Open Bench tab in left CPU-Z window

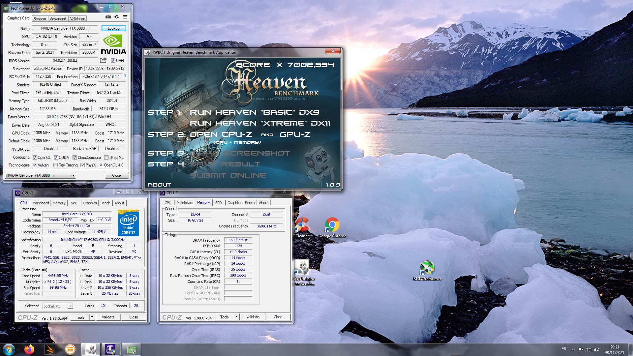pyautogui.click(x=105, y=203)
